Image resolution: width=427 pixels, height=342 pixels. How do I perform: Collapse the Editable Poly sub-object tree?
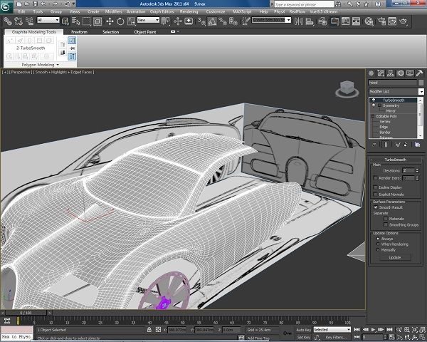point(374,116)
